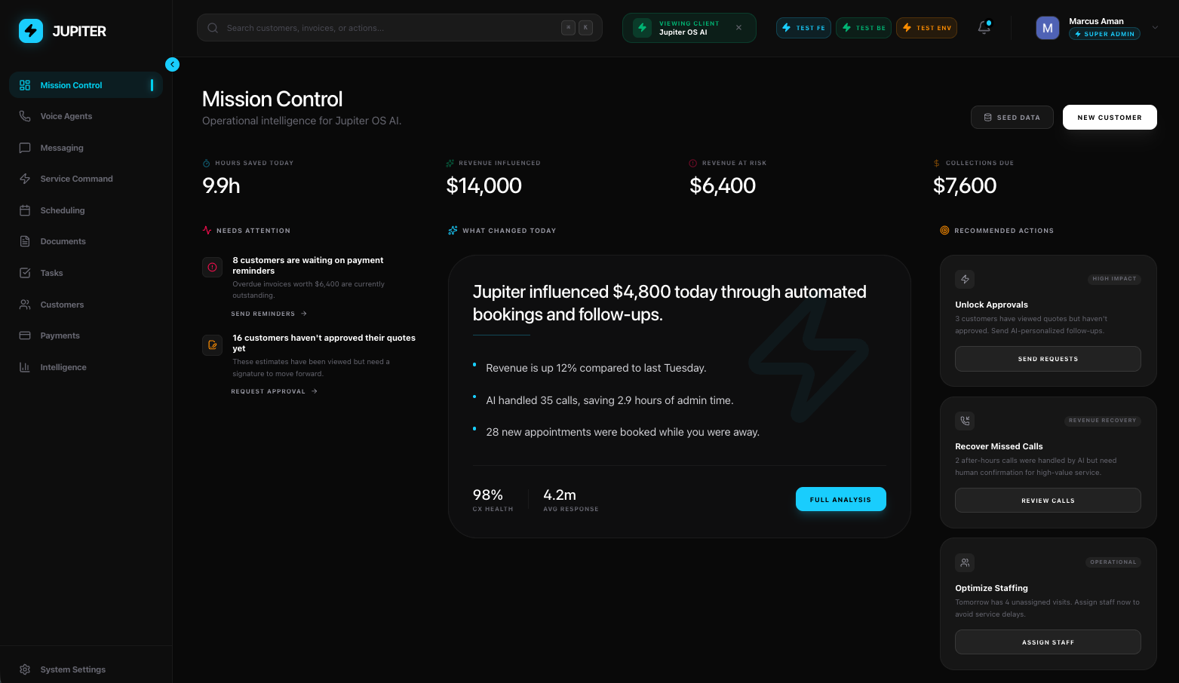Screen dimensions: 1179x683
Task: Click the $7,600 collections due value
Action: [965, 185]
